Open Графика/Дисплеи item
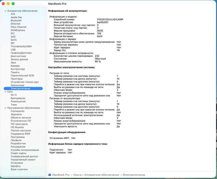This screenshot has height=179, width=217. click(x=21, y=53)
